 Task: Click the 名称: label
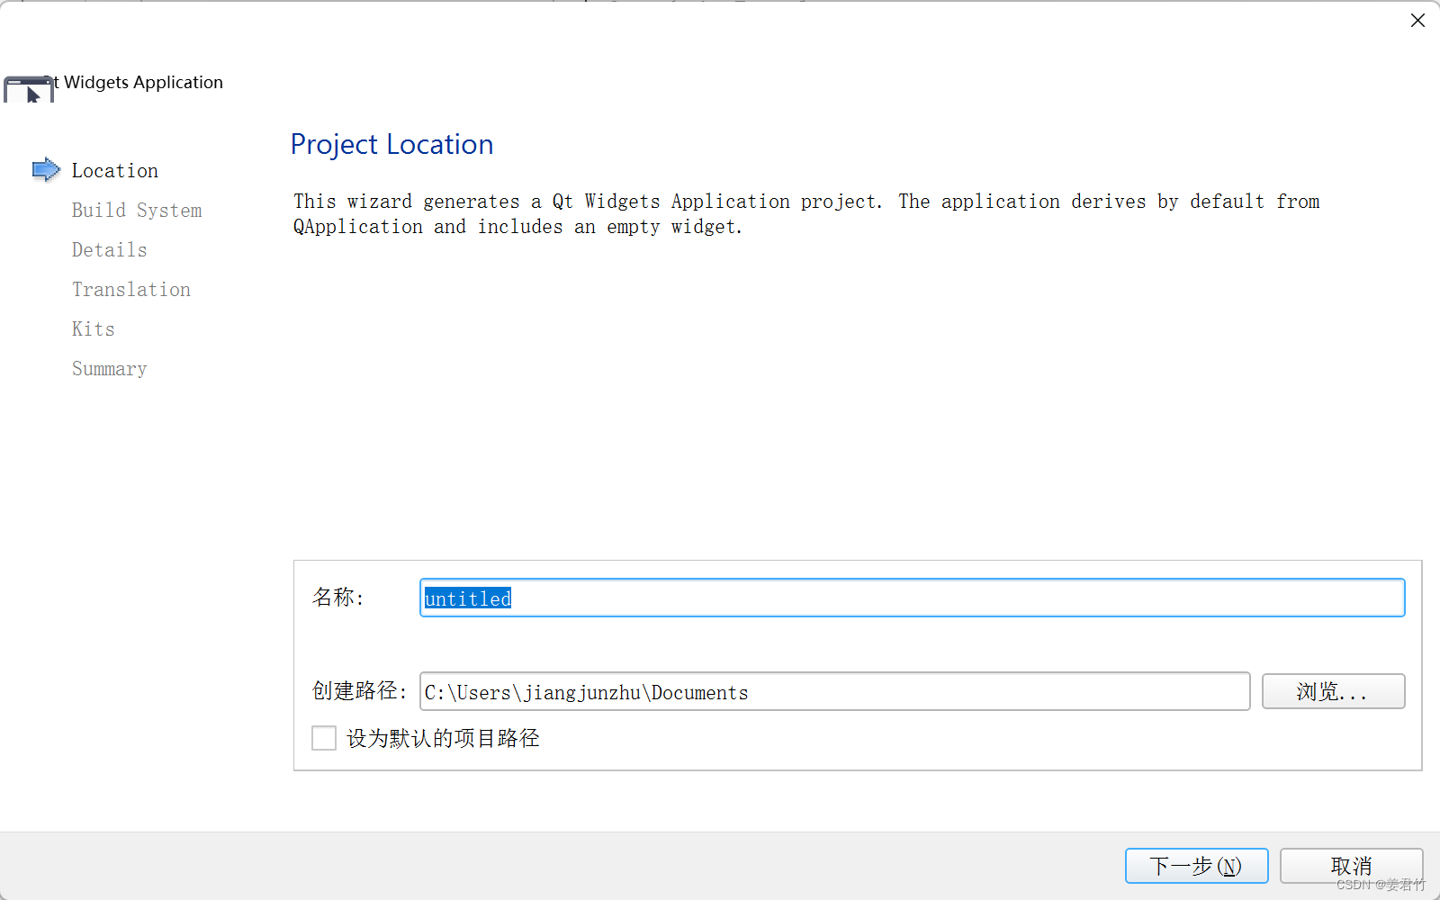point(337,597)
